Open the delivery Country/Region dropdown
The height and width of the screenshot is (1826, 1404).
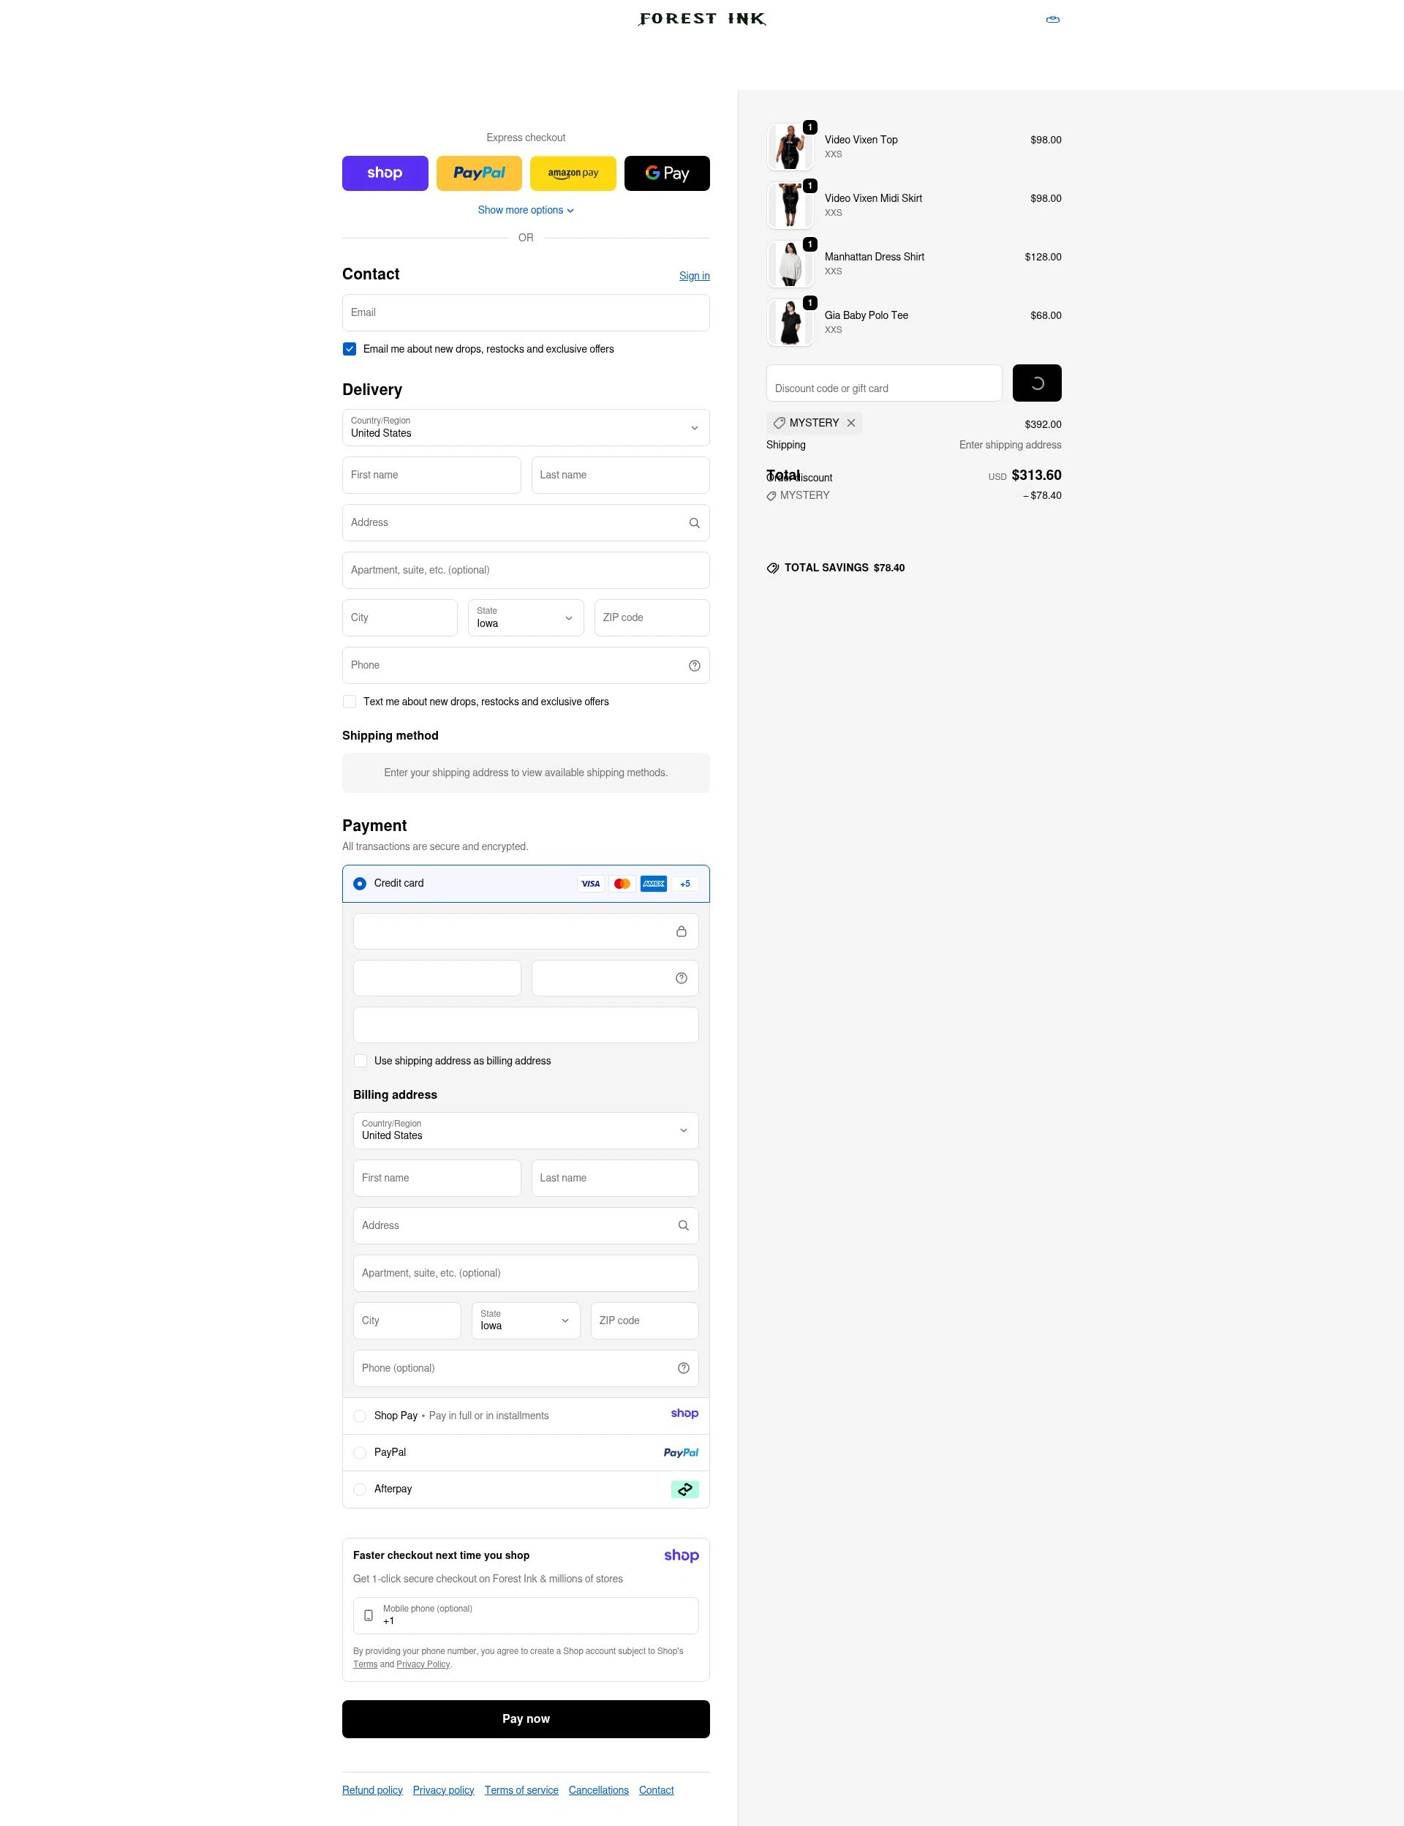pyautogui.click(x=526, y=428)
